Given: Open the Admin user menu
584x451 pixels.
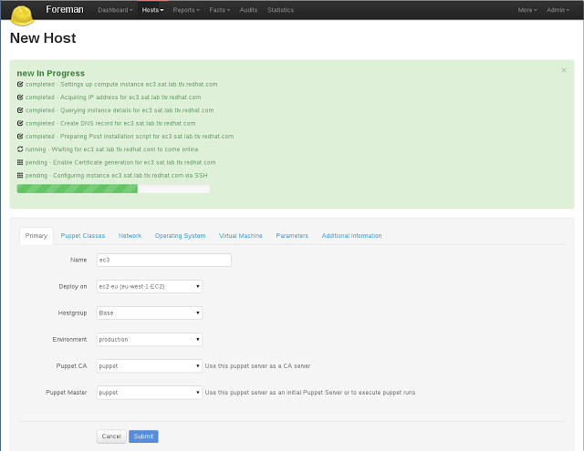Looking at the screenshot, I should tap(558, 10).
